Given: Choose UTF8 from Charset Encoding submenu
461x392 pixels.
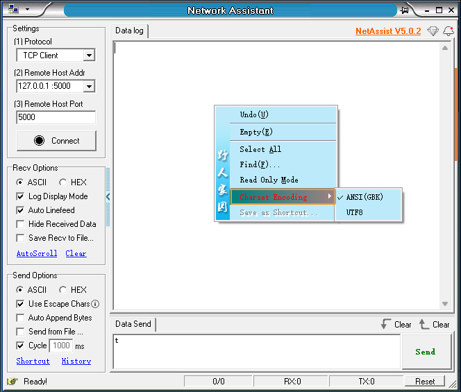Looking at the screenshot, I should pyautogui.click(x=354, y=213).
